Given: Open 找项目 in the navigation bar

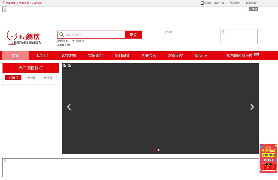Looking at the screenshot, I should point(42,56).
